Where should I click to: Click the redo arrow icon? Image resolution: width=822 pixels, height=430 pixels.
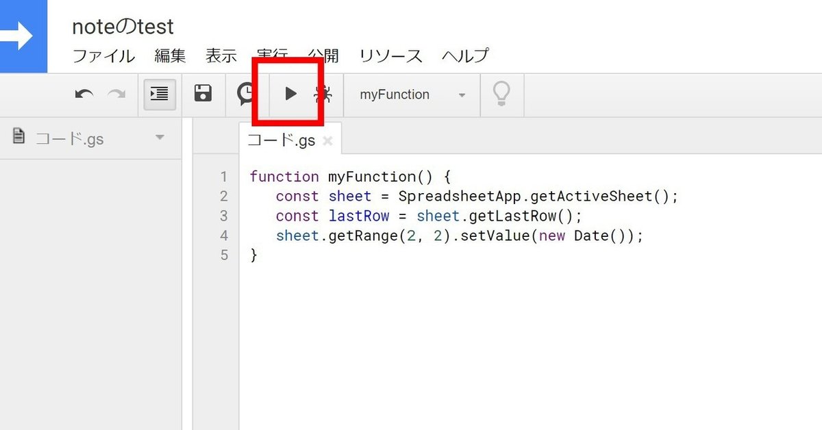tap(116, 94)
